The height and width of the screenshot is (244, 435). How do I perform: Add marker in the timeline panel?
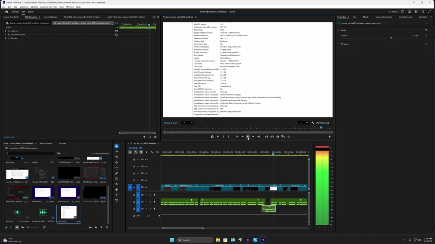146,152
